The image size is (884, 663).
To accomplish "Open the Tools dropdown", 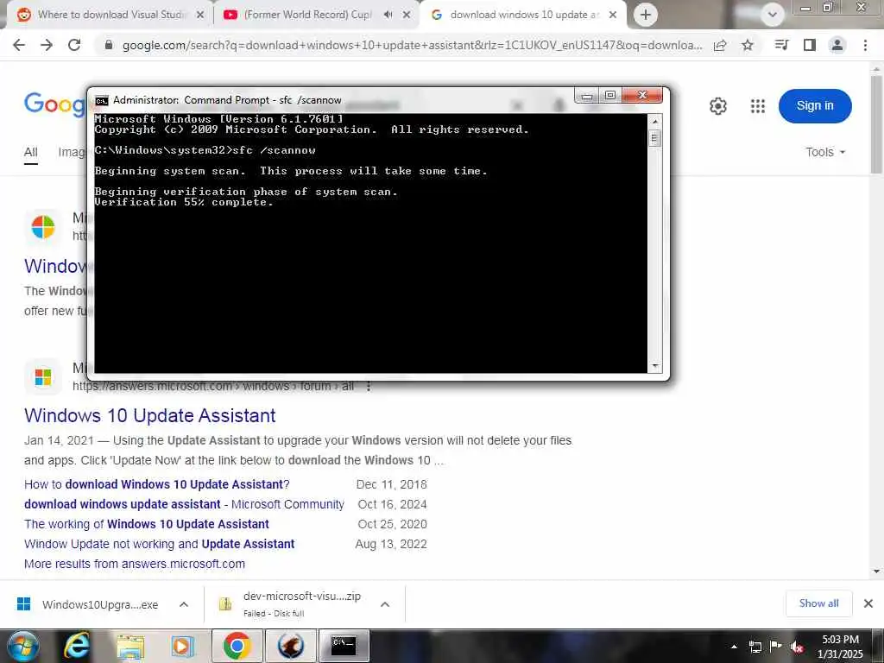I will point(825,152).
